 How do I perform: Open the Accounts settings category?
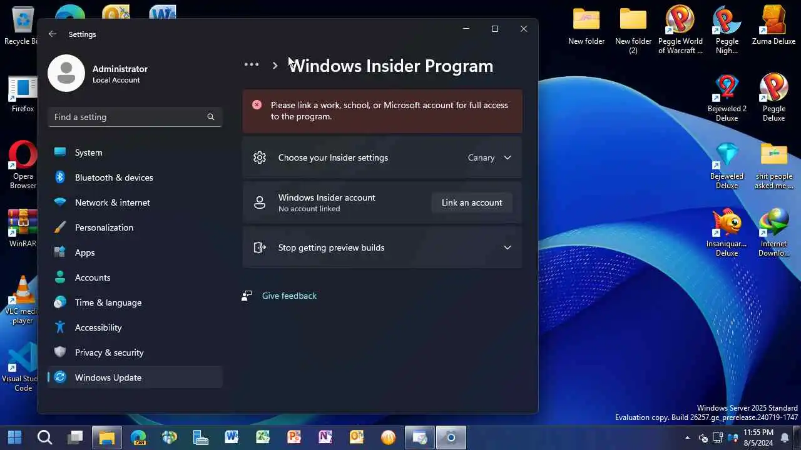pos(135,277)
